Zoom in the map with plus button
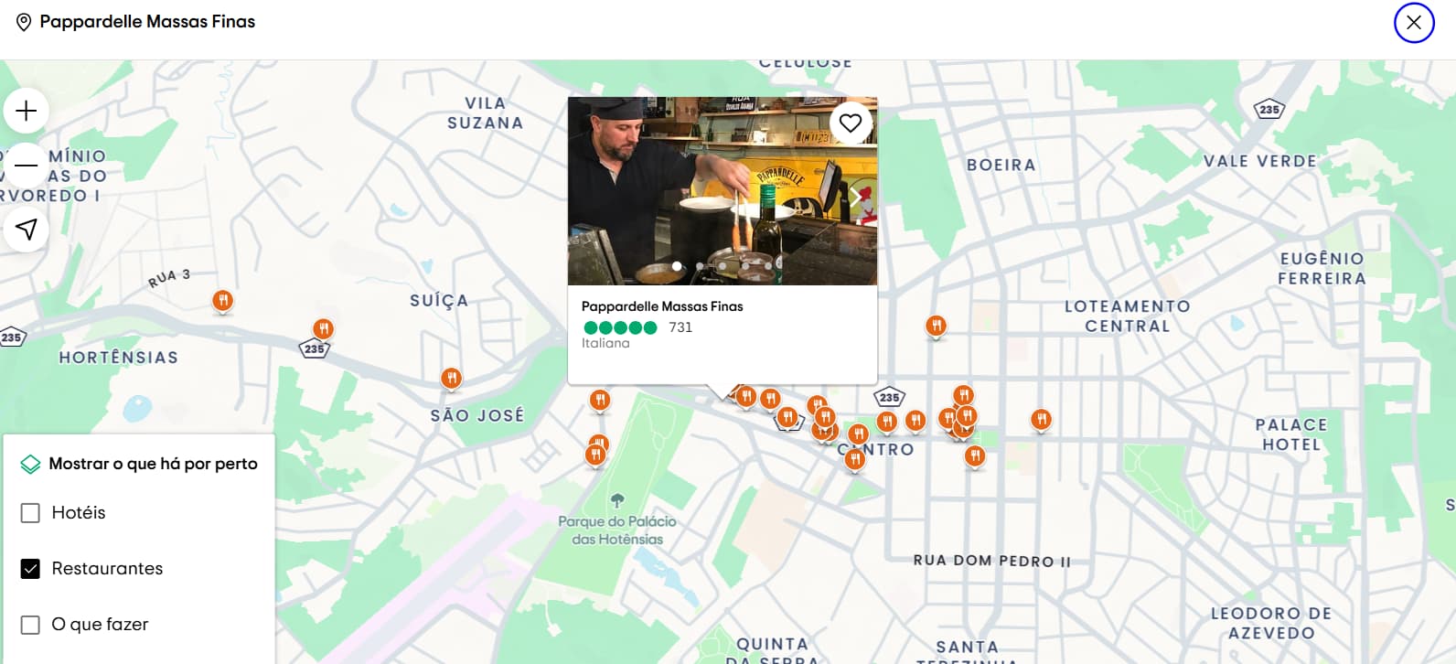1456x664 pixels. pos(27,111)
